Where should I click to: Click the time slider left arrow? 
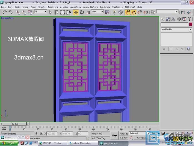tap(1, 124)
